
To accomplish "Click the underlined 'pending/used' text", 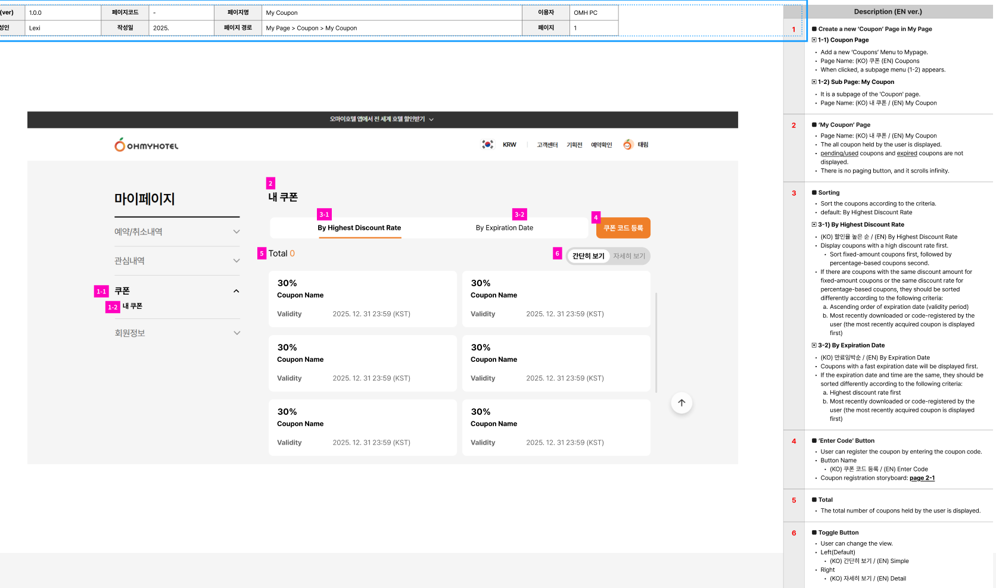I will [839, 154].
